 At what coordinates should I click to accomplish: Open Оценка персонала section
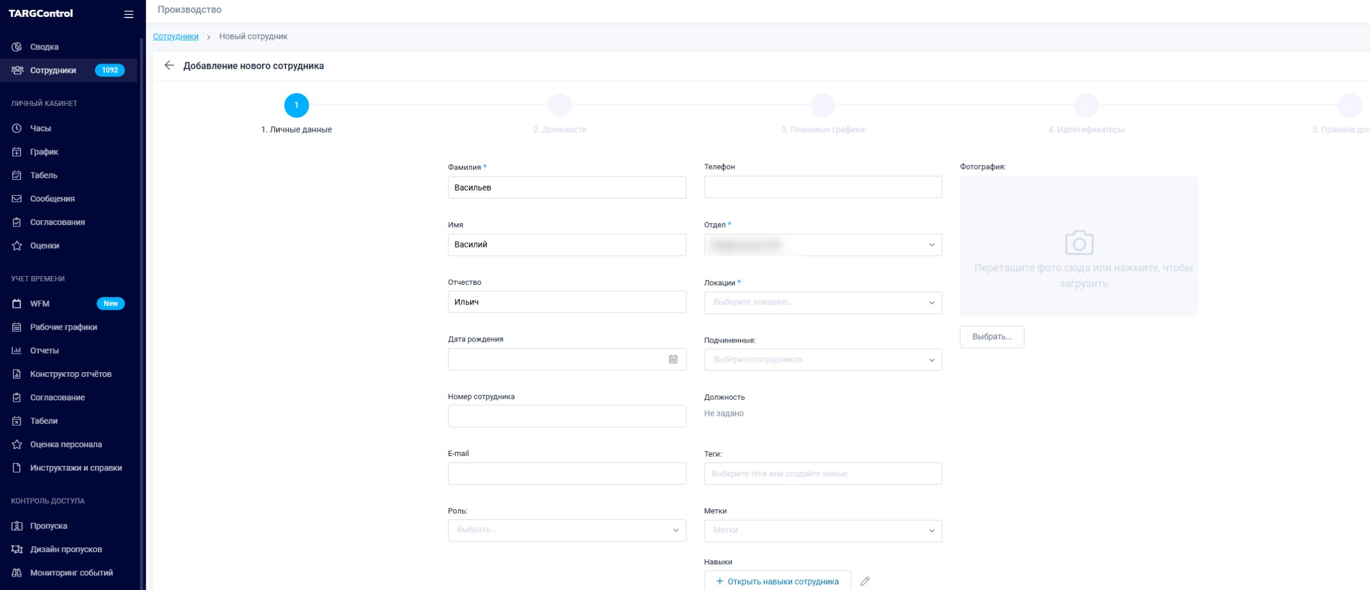click(x=65, y=444)
